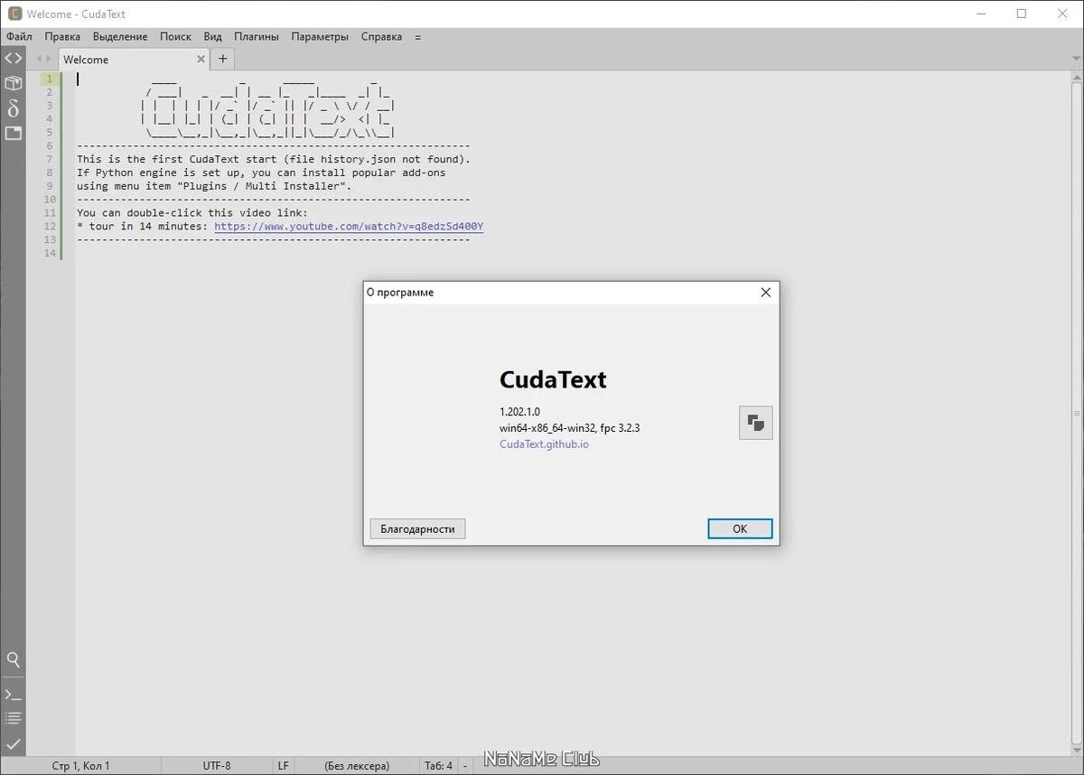Open the Правка menu
The image size is (1084, 775).
click(62, 37)
